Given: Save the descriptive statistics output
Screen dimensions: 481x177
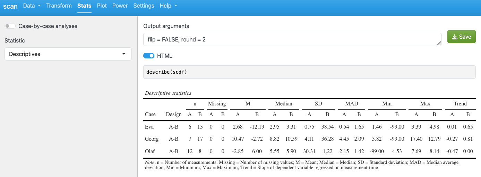Looking at the screenshot, I should coord(462,37).
